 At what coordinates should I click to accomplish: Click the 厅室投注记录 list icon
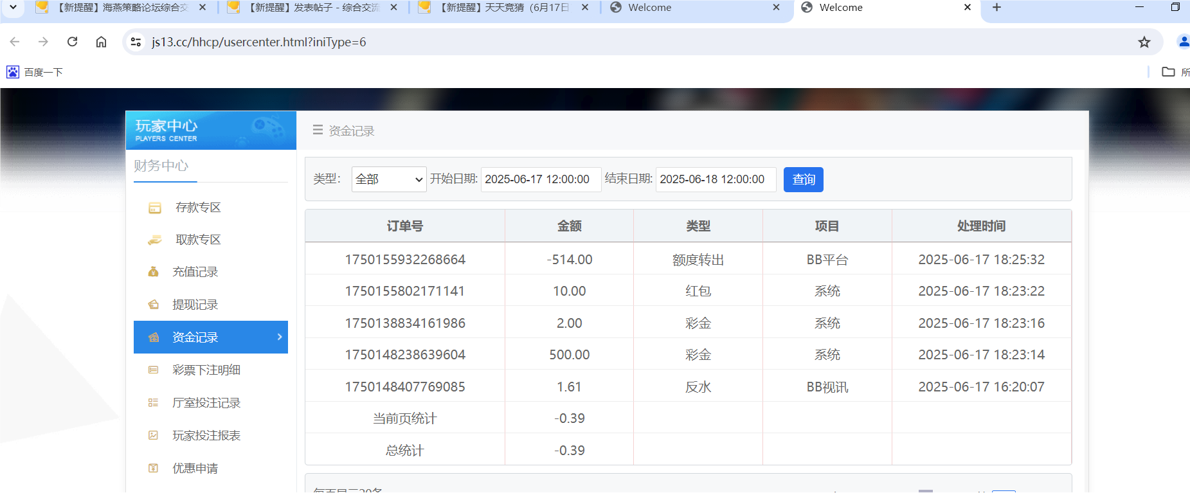pyautogui.click(x=153, y=403)
